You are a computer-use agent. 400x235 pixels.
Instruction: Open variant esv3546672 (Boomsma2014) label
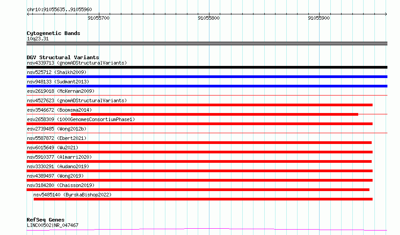(59, 110)
